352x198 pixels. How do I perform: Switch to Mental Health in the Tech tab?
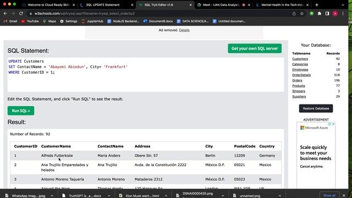click(x=282, y=5)
